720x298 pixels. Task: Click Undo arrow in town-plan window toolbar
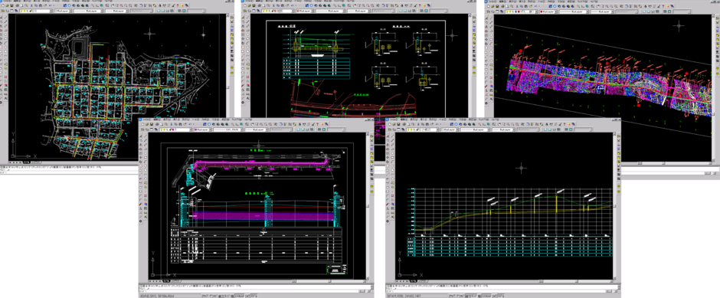coord(50,5)
